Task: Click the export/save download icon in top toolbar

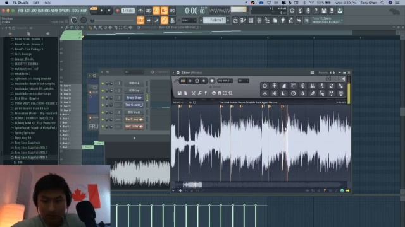Action: (x=340, y=11)
